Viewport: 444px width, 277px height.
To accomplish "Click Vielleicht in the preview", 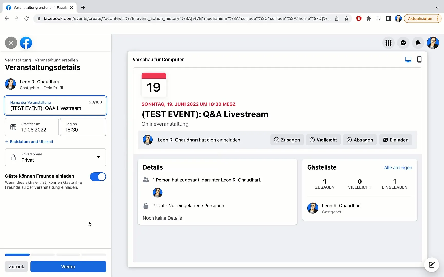I will [323, 140].
